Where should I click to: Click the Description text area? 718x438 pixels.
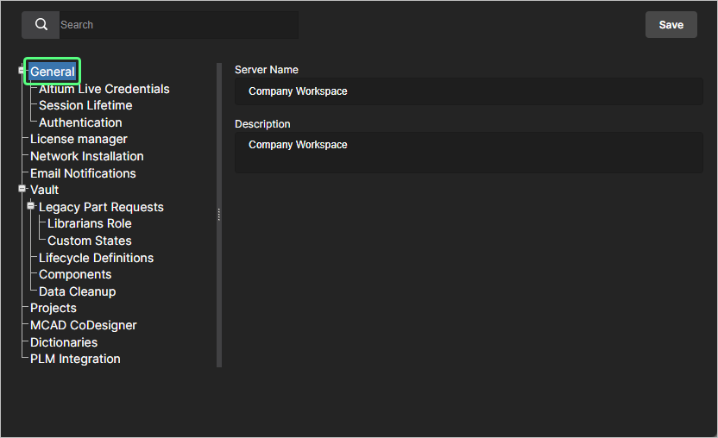(x=469, y=153)
